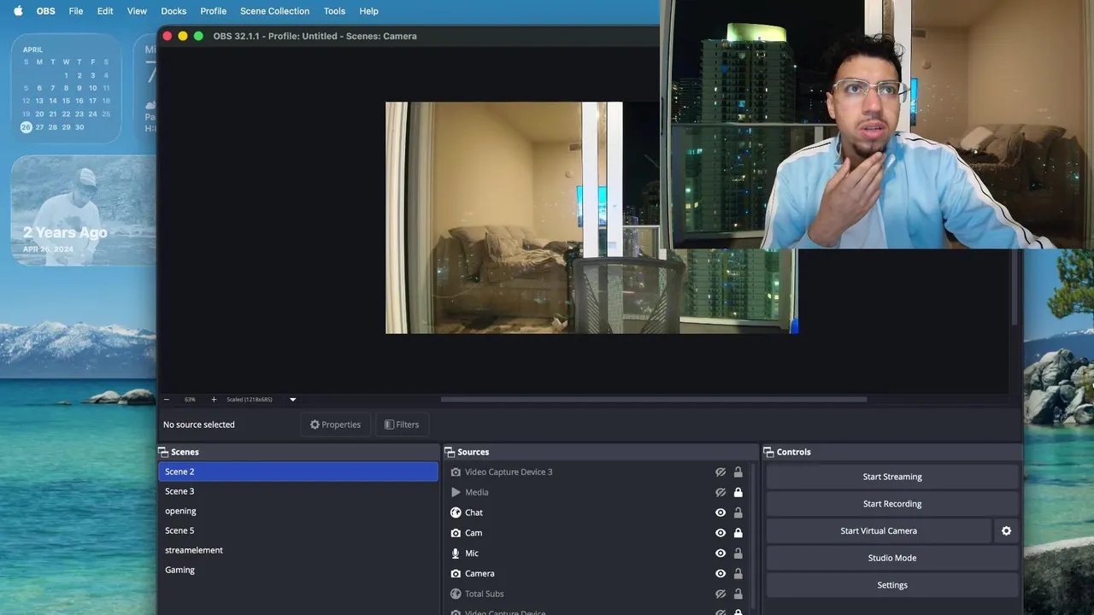1094x615 pixels.
Task: Lock the Chat source
Action: pyautogui.click(x=738, y=512)
